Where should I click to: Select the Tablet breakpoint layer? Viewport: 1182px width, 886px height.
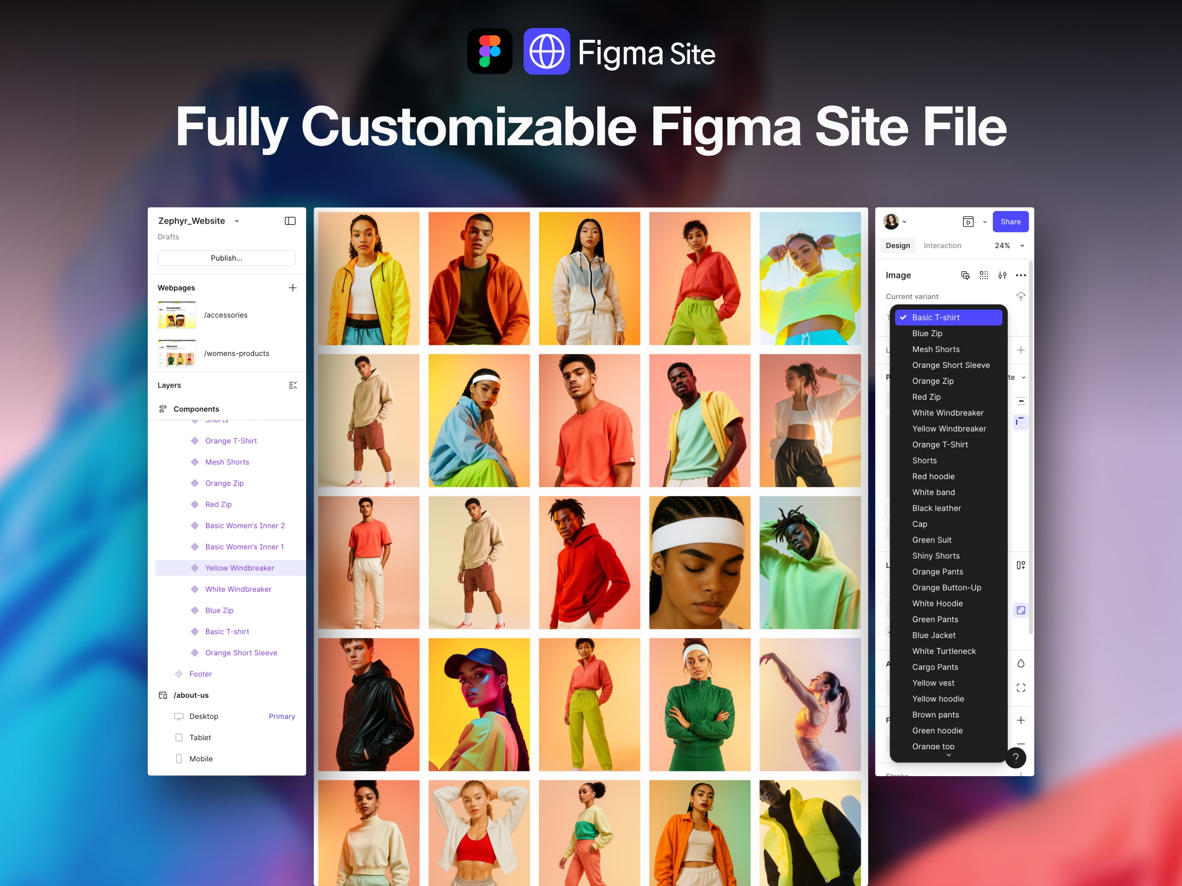point(200,738)
